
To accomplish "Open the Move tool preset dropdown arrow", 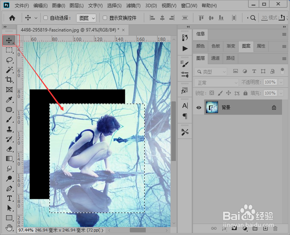I will 36,18.
